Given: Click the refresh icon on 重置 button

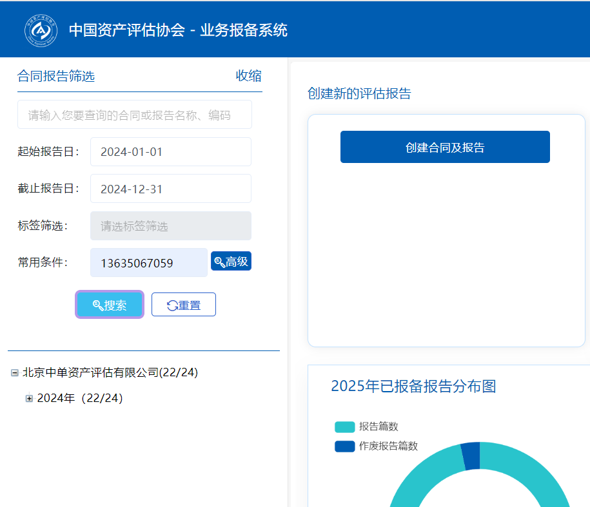Looking at the screenshot, I should coord(172,305).
